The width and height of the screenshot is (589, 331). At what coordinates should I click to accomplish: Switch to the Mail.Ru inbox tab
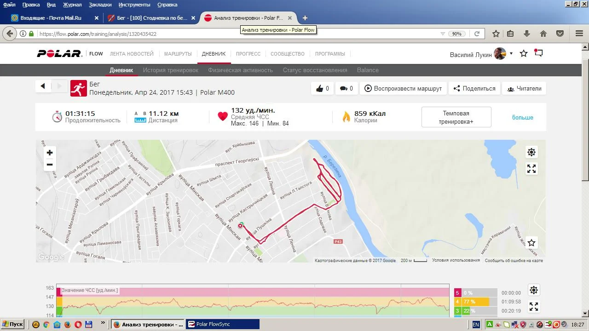[x=55, y=18]
